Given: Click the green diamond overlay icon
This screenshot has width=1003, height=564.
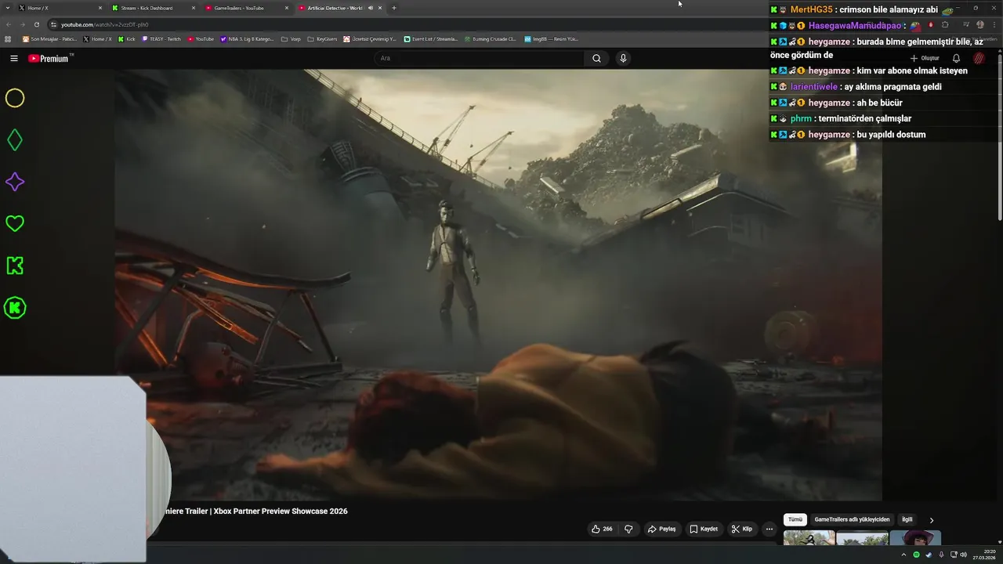Looking at the screenshot, I should coord(15,140).
